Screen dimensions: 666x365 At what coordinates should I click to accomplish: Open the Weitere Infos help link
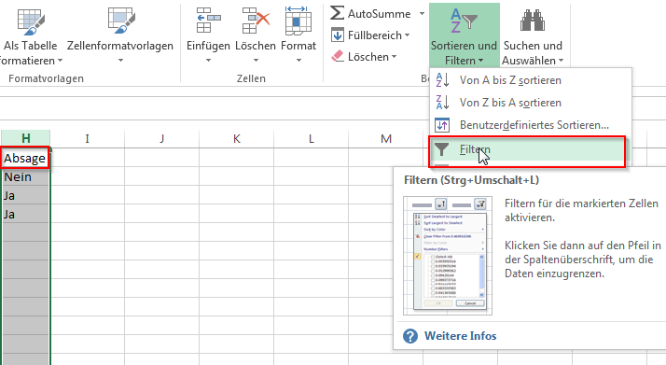pyautogui.click(x=460, y=336)
